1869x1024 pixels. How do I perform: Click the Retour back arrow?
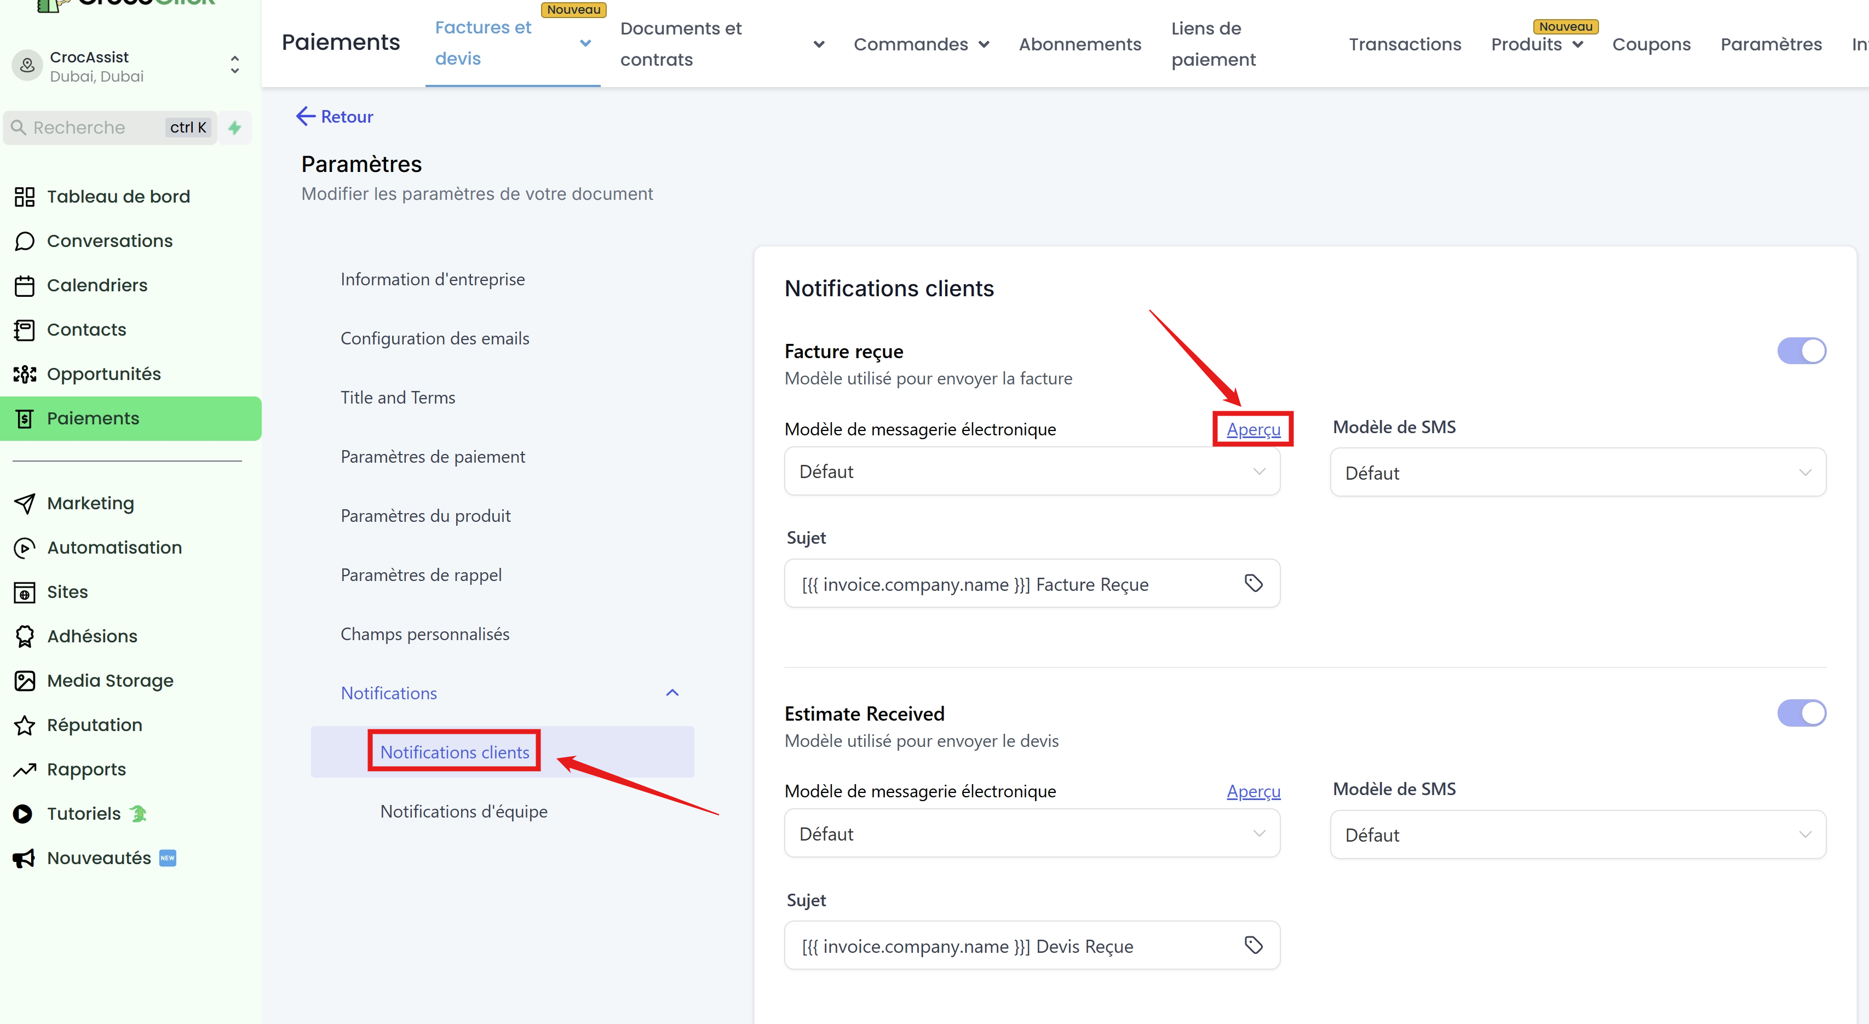click(x=306, y=116)
